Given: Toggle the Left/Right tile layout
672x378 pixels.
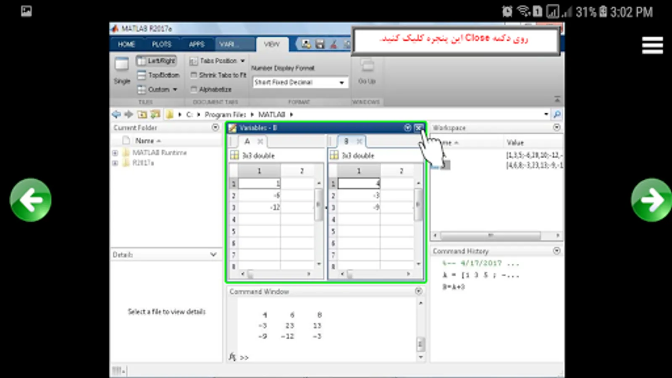Looking at the screenshot, I should coord(156,61).
